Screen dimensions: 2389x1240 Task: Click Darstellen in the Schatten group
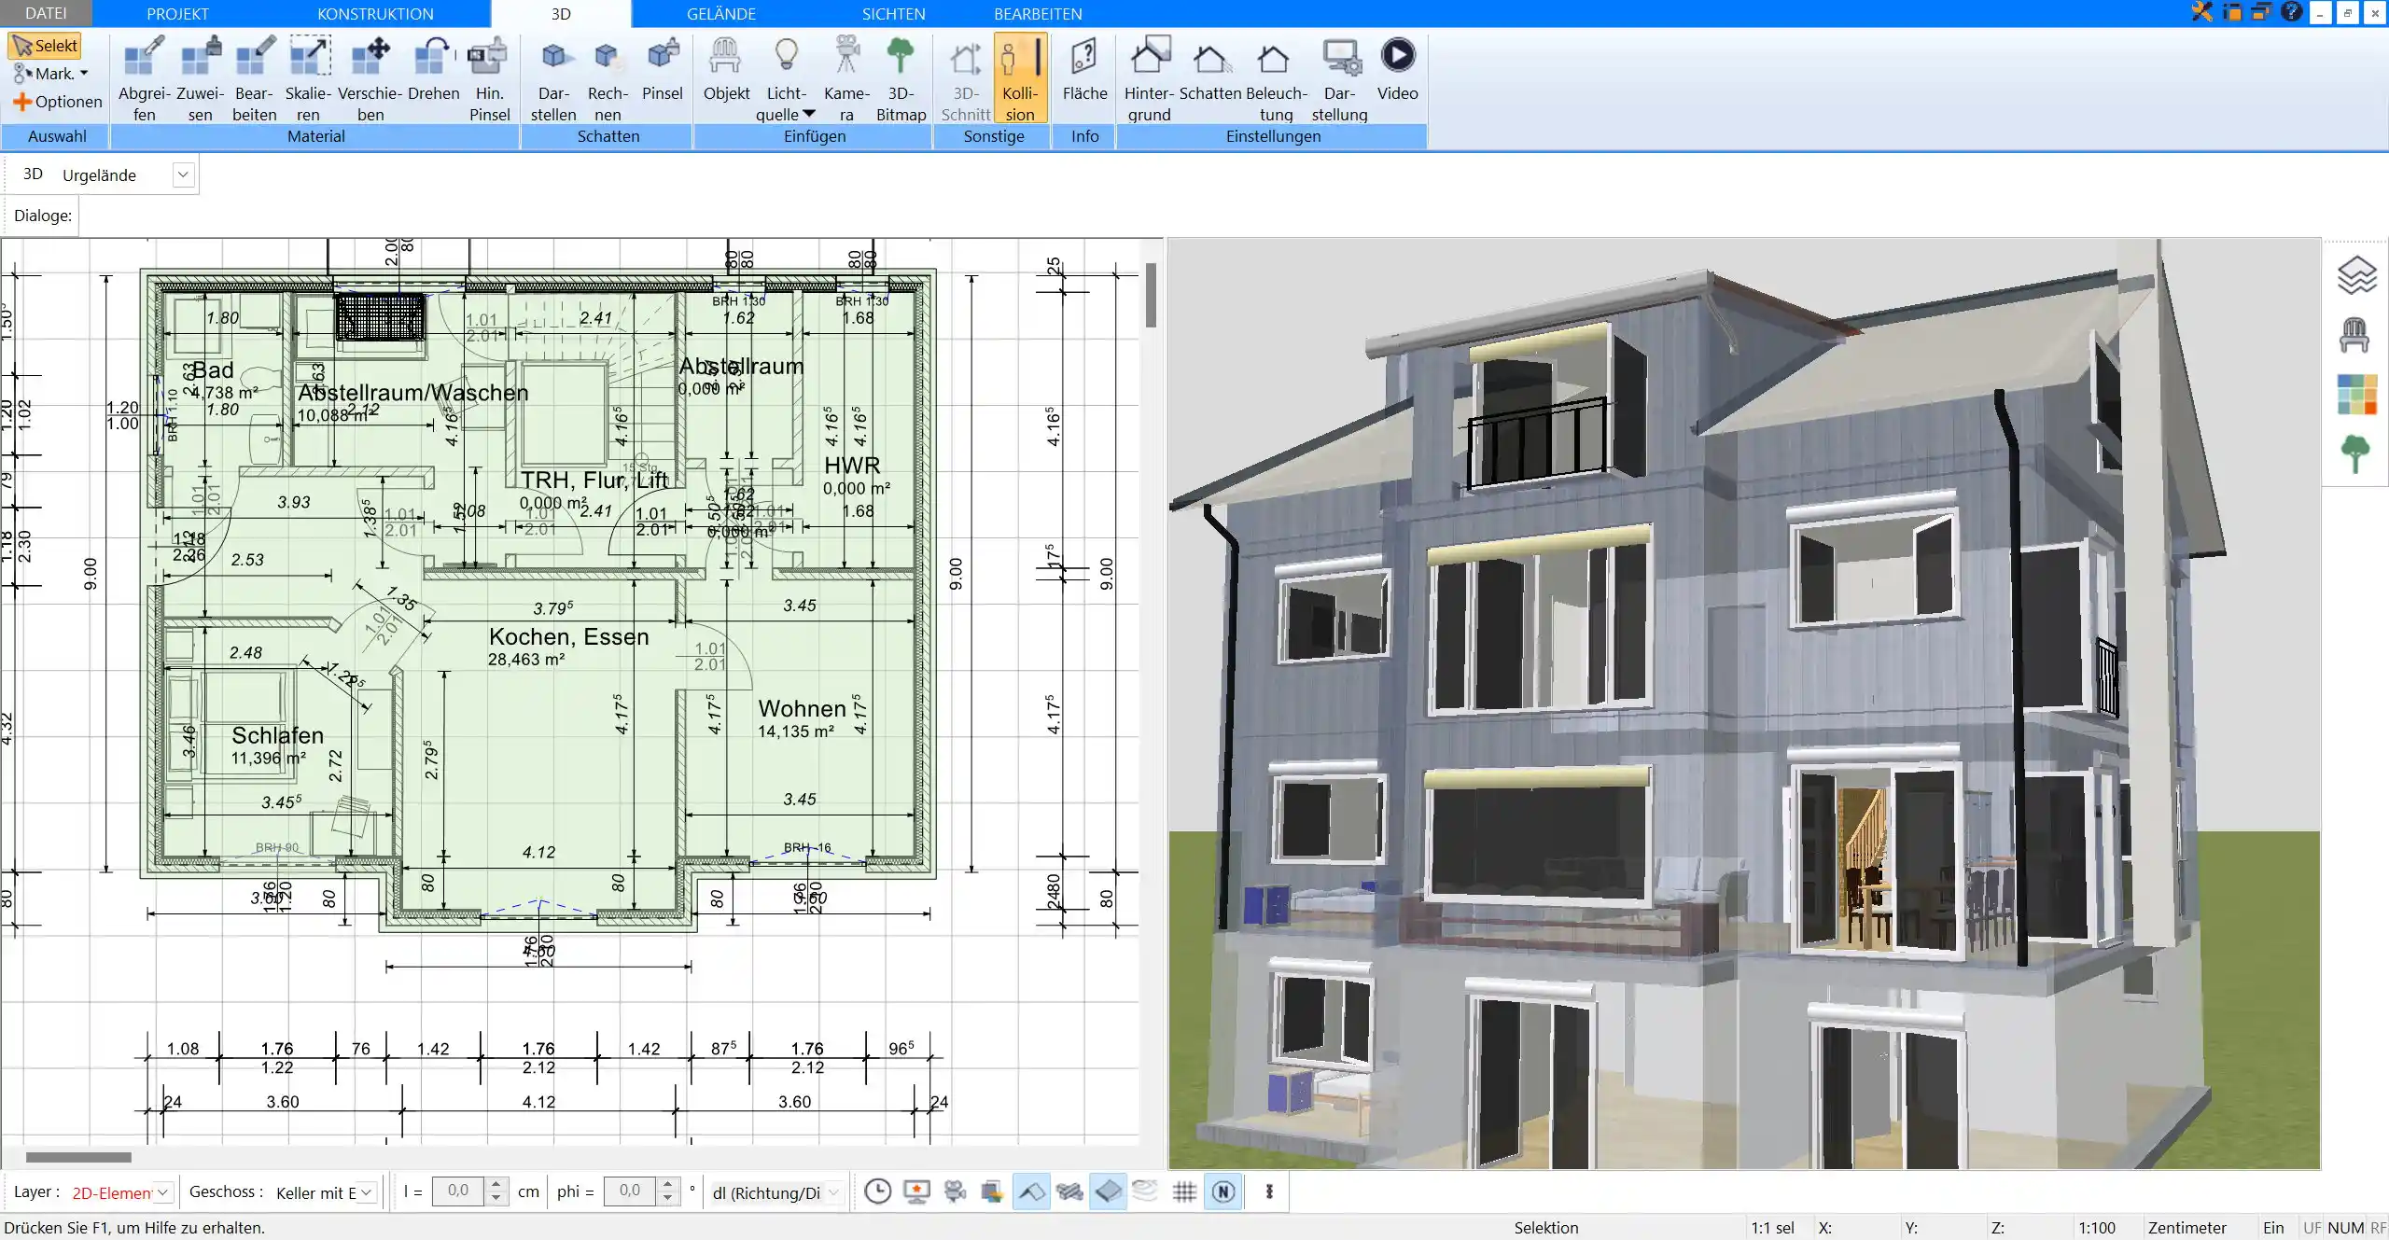click(x=553, y=78)
